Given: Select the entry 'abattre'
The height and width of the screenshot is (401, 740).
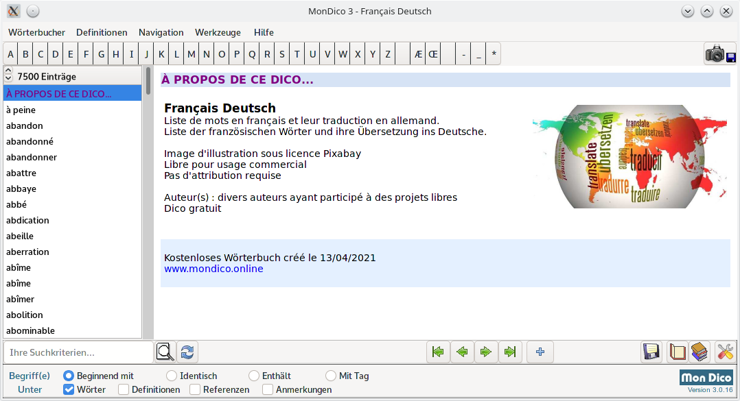Looking at the screenshot, I should coord(73,173).
